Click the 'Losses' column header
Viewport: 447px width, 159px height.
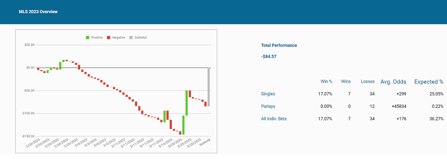(x=367, y=81)
